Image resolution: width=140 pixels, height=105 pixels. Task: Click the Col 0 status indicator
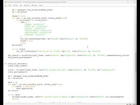pyautogui.click(x=134, y=104)
